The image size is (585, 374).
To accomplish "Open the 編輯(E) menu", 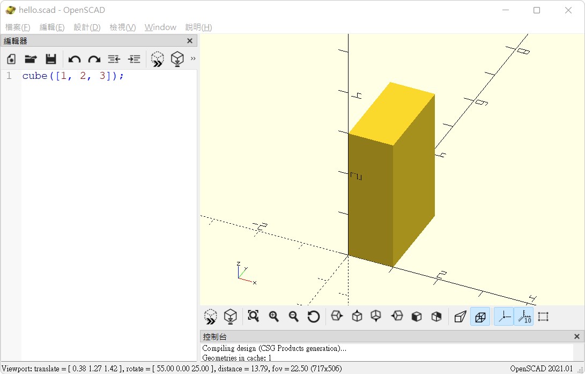I will click(x=52, y=27).
